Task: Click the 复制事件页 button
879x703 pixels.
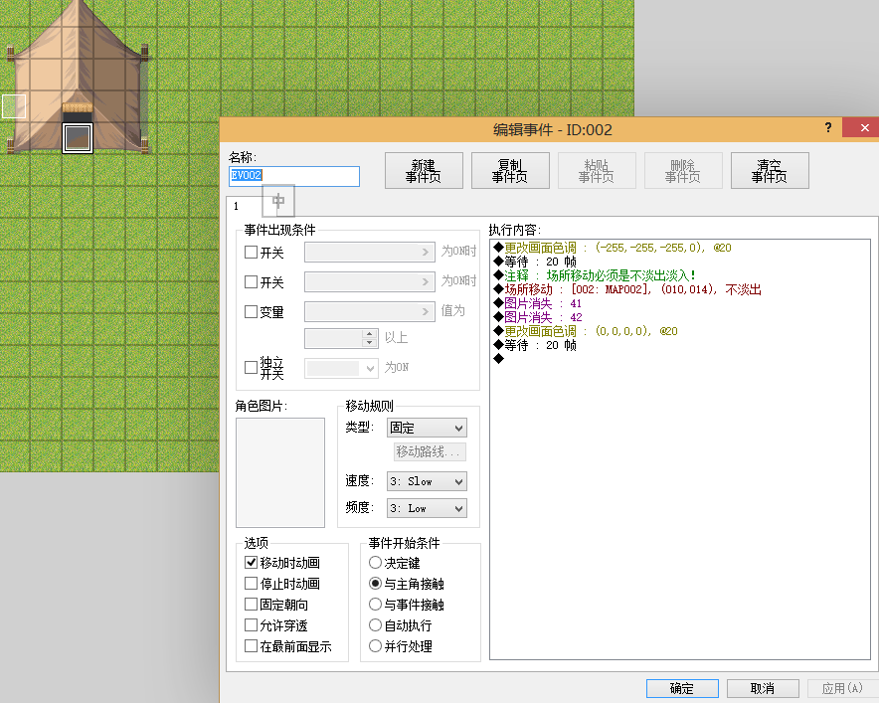Action: [510, 171]
